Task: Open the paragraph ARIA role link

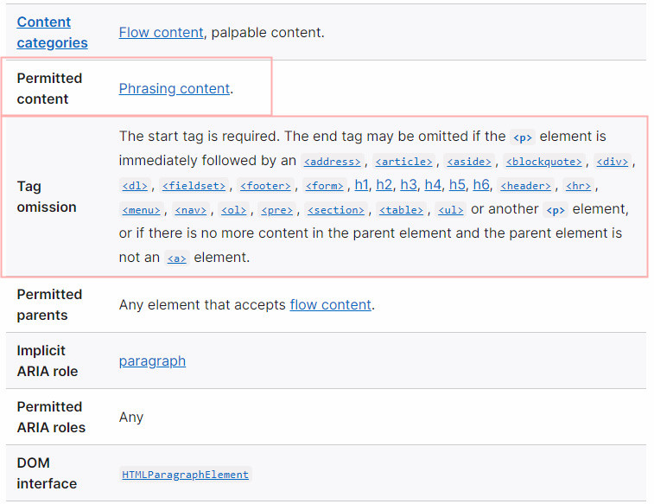Action: click(152, 360)
